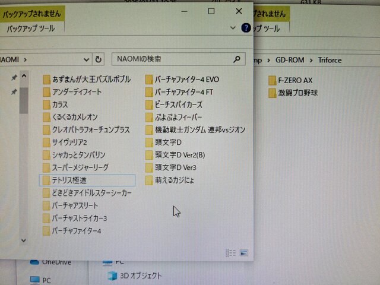Open the クレオパトラフォーチュンプラス folder icon
The width and height of the screenshot is (380, 285).
click(46, 130)
